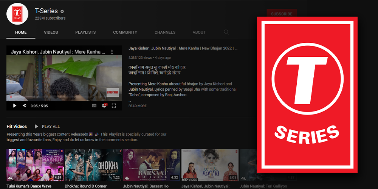Image resolution: width=378 pixels, height=189 pixels.
Task: Open the About tab
Action: [x=199, y=32]
